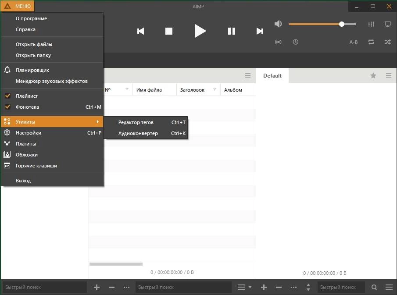Start playback with the play button
The height and width of the screenshot is (295, 397).
click(x=200, y=31)
